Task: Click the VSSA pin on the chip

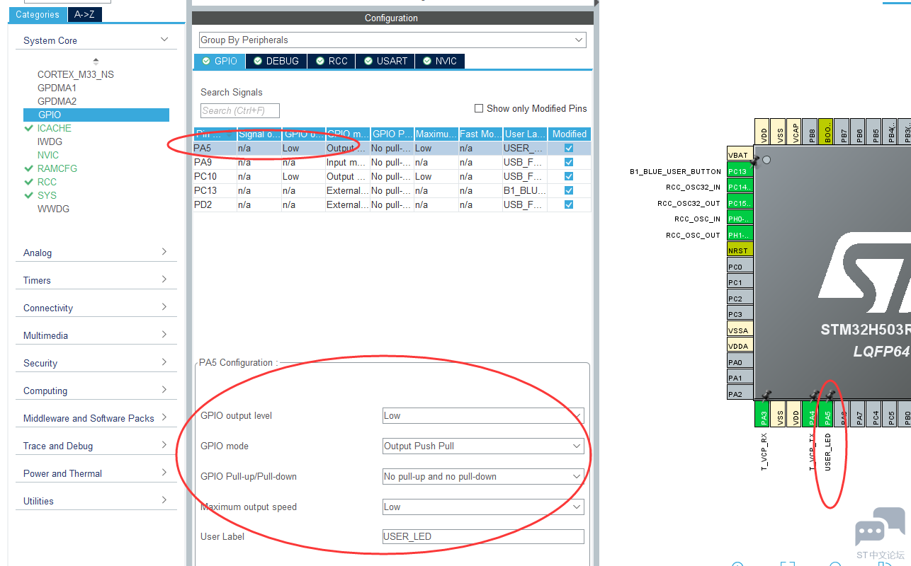Action: click(740, 330)
